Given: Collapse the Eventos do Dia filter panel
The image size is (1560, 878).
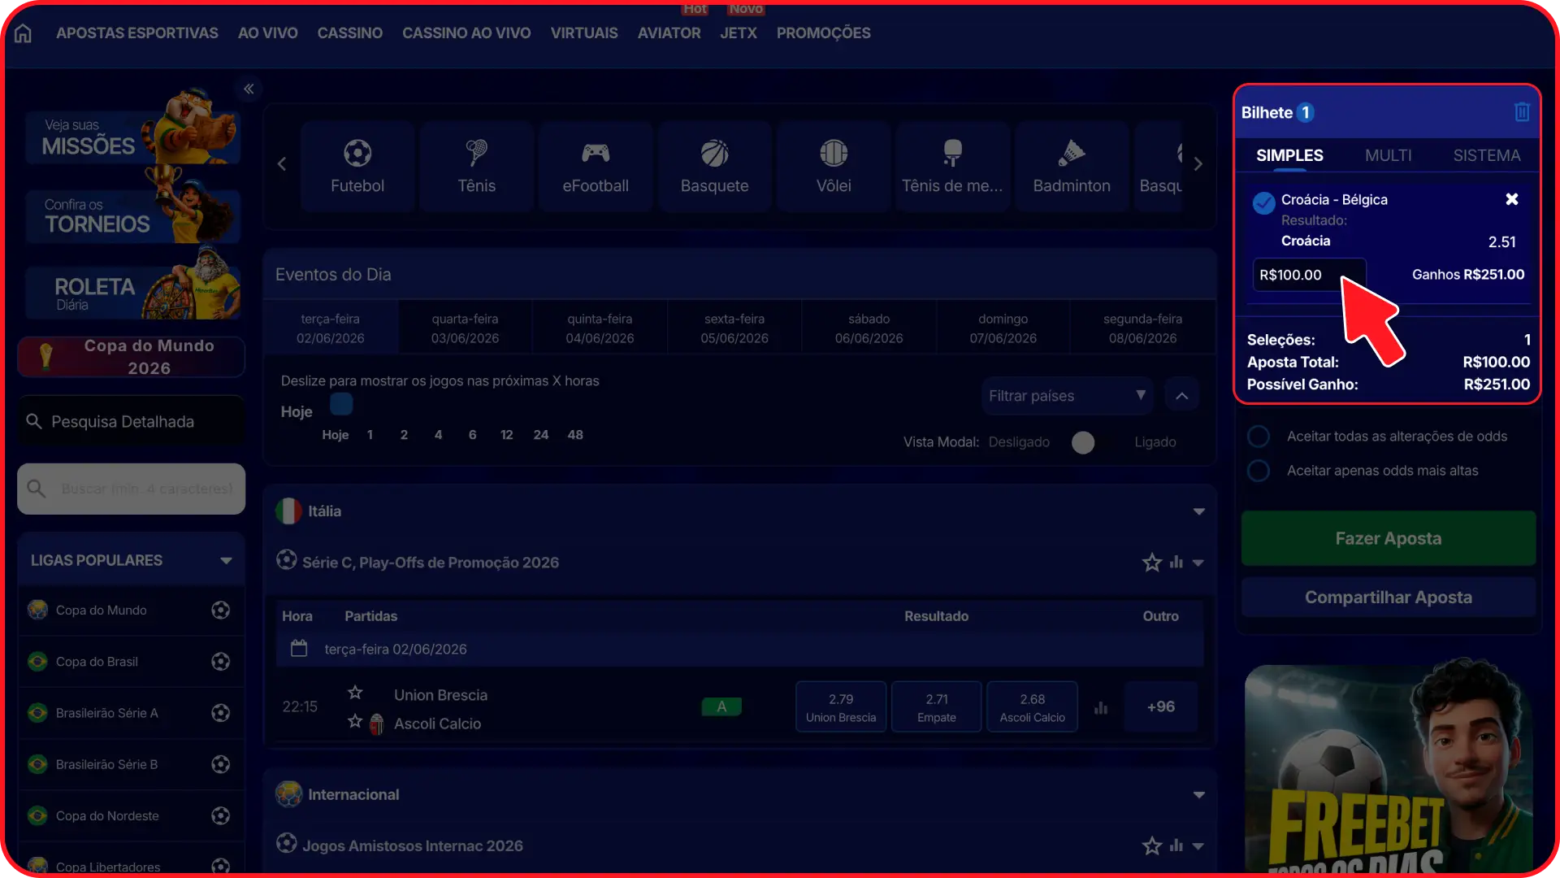Looking at the screenshot, I should [x=1182, y=396].
